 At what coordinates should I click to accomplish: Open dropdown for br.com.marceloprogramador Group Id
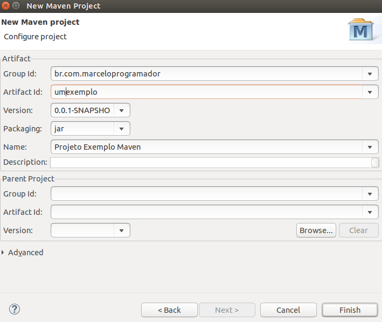(370, 74)
